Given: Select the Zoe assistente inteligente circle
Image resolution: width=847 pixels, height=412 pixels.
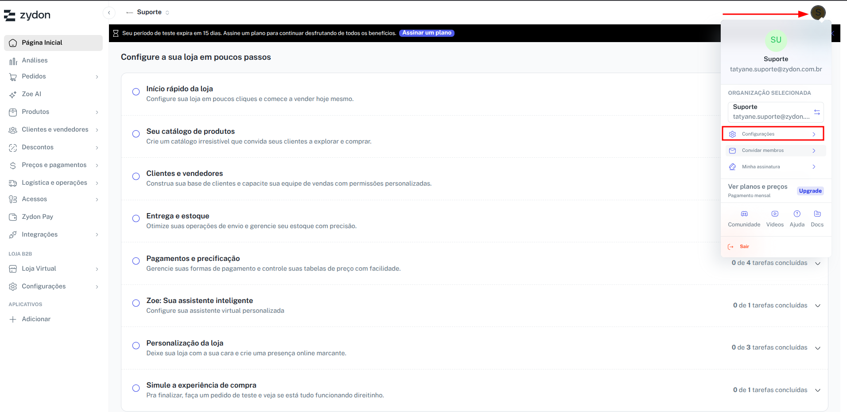Looking at the screenshot, I should coord(136,303).
